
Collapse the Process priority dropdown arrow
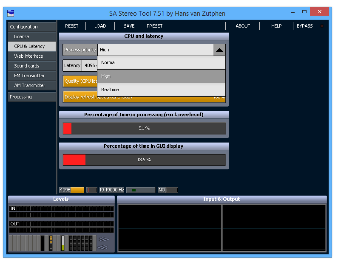click(219, 50)
